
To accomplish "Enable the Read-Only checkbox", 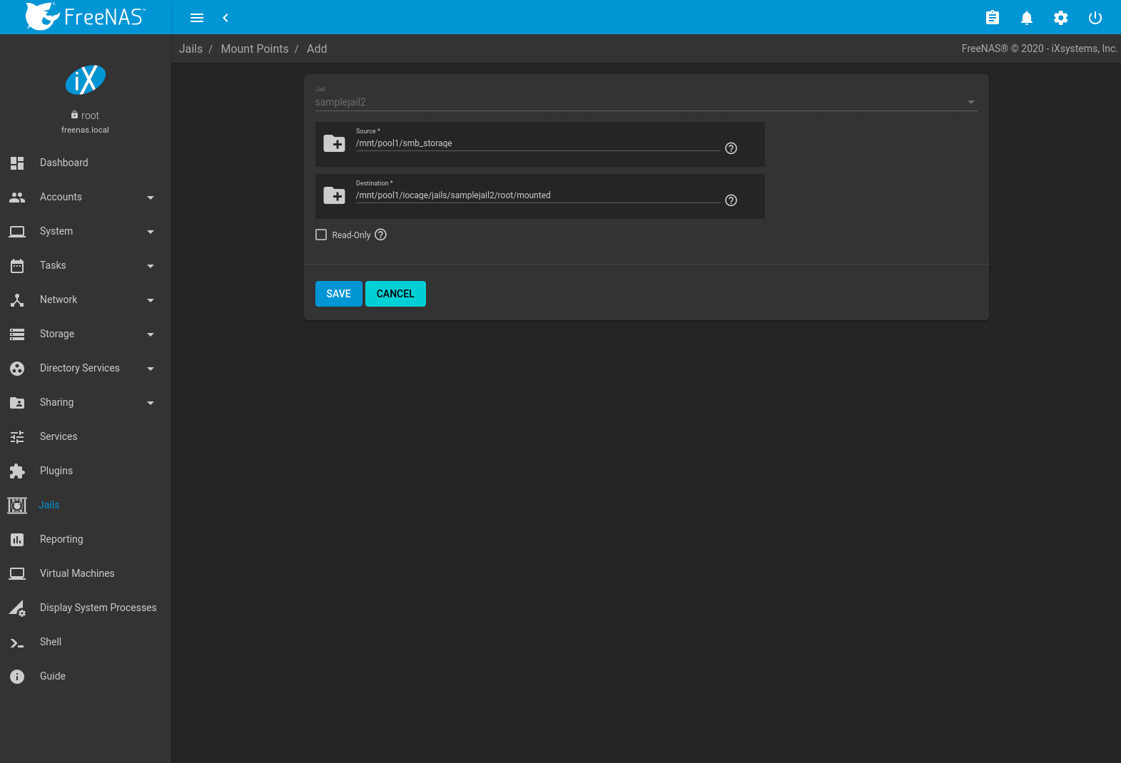I will tap(321, 235).
